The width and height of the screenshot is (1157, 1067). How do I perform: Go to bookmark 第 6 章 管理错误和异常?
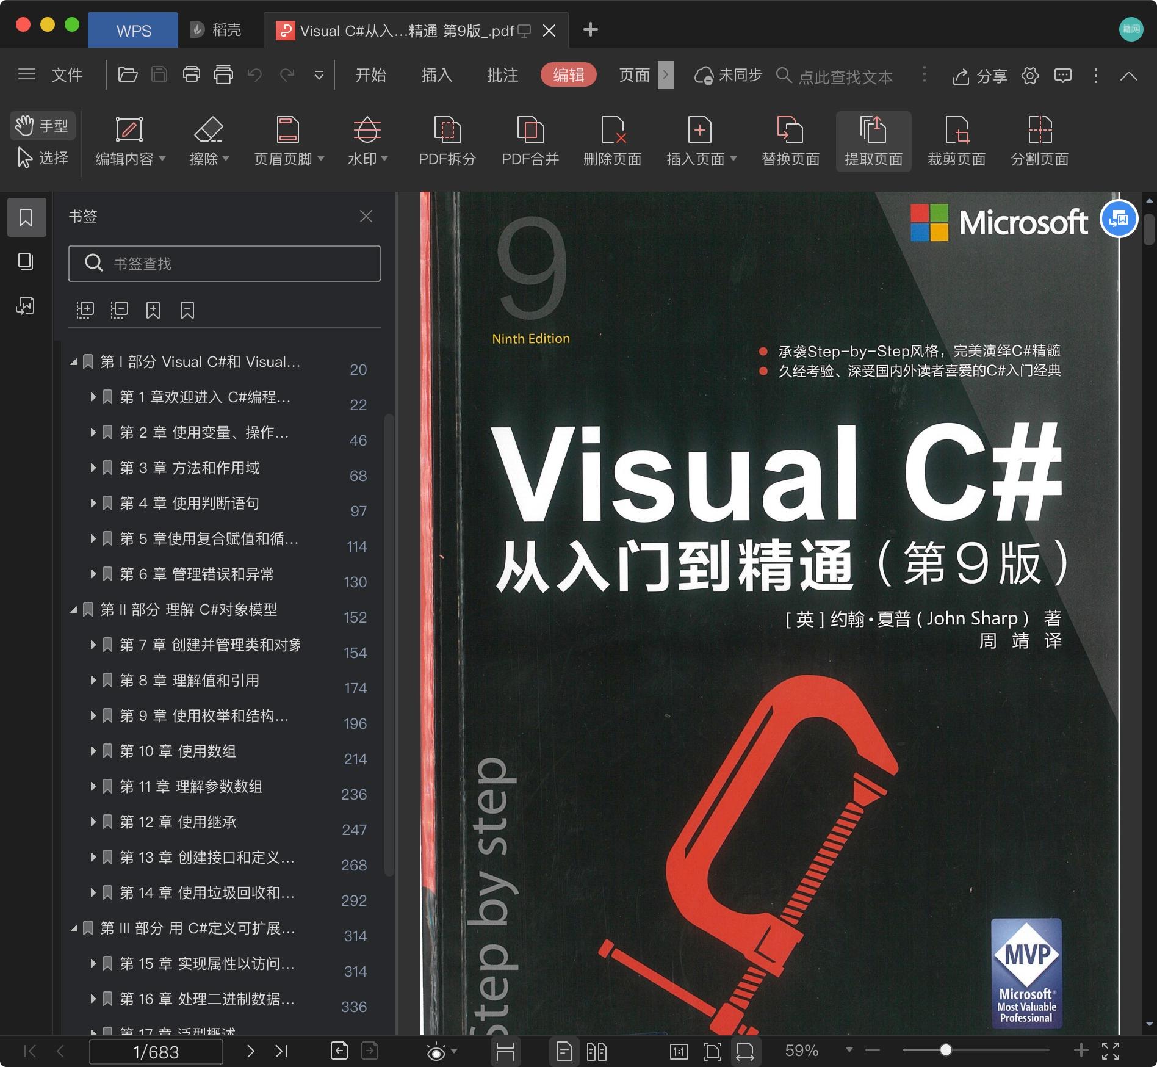coord(197,574)
